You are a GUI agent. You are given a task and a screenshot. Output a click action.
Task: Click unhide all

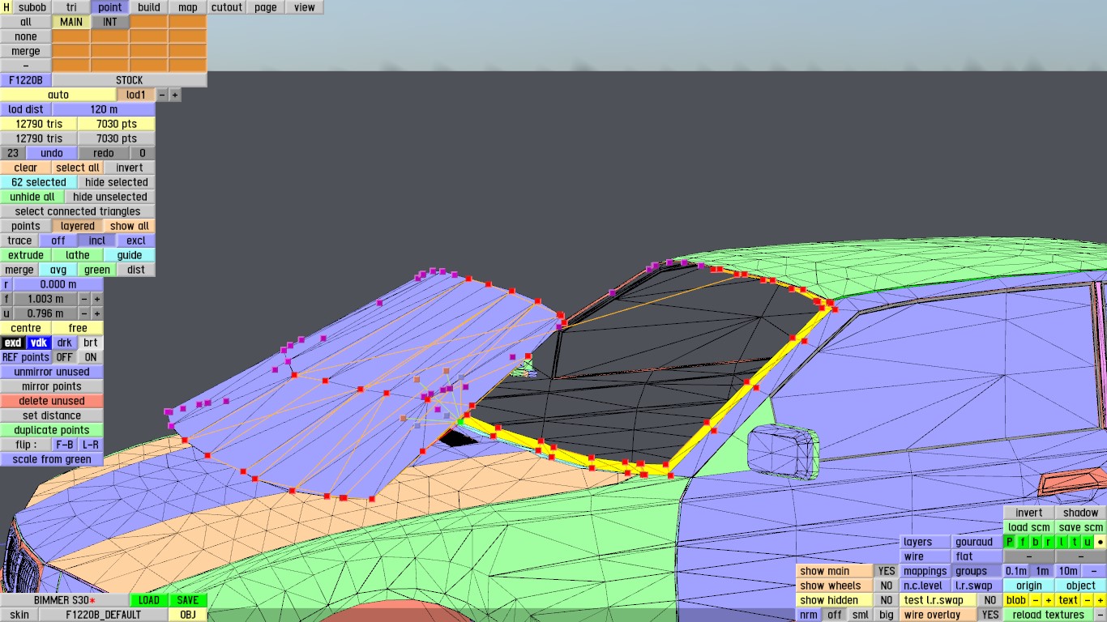32,197
